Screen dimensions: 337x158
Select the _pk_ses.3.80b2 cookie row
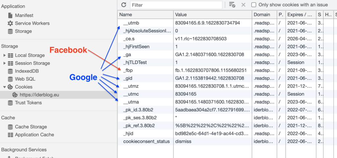pyautogui.click(x=227, y=118)
